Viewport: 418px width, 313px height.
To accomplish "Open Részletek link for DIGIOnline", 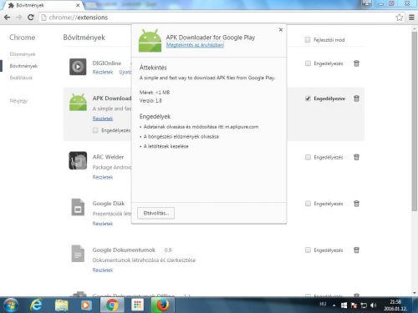I will (x=103, y=73).
